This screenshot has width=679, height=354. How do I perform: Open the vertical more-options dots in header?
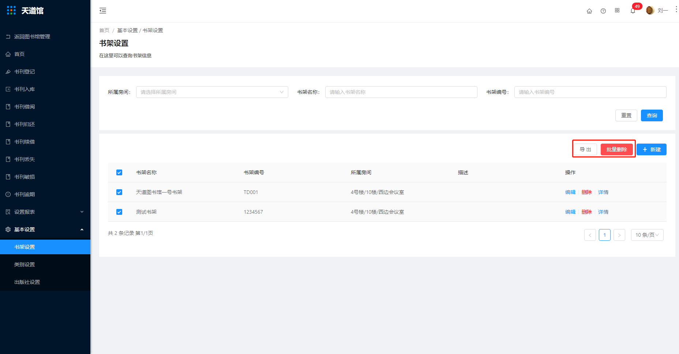676,9
